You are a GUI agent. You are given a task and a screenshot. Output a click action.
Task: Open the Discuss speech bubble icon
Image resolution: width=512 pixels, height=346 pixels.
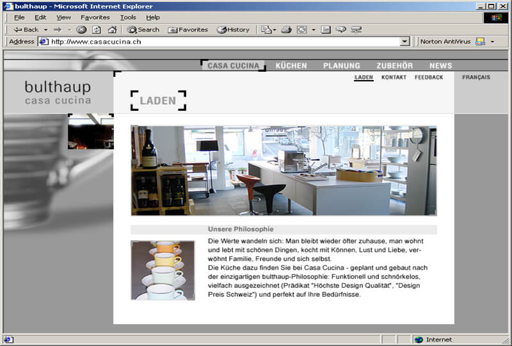coord(341,29)
